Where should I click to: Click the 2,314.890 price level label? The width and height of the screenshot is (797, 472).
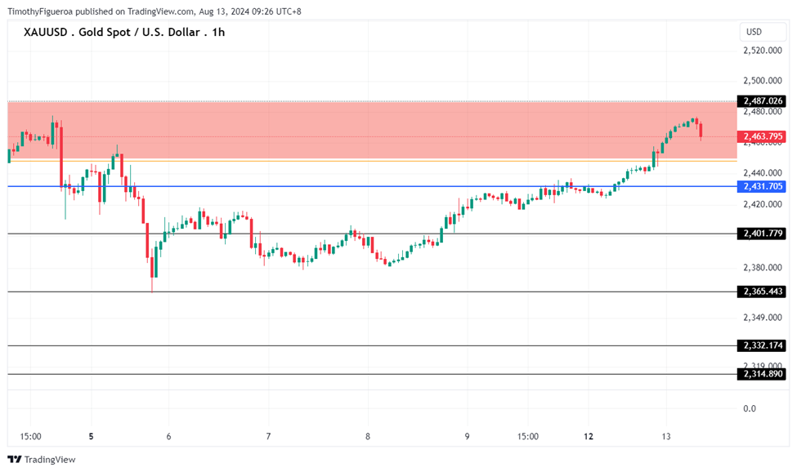pyautogui.click(x=763, y=374)
